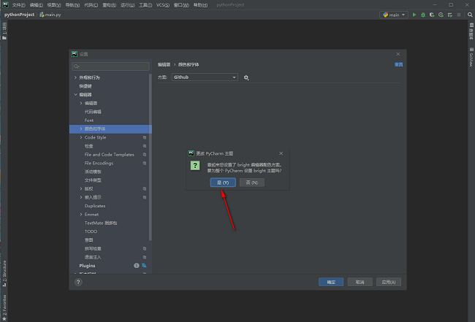Open the Github color scheme dropdown

click(x=205, y=77)
